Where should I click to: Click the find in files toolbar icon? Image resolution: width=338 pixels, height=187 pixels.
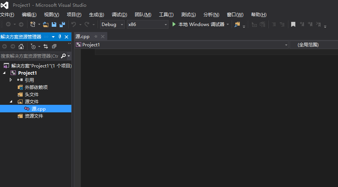[237, 24]
